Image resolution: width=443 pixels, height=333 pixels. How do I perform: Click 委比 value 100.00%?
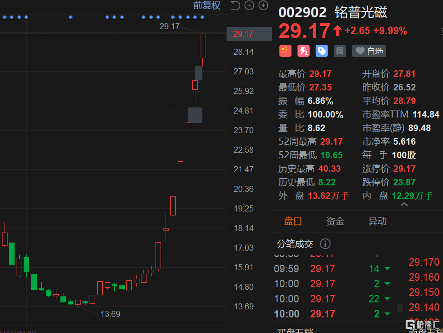point(326,115)
